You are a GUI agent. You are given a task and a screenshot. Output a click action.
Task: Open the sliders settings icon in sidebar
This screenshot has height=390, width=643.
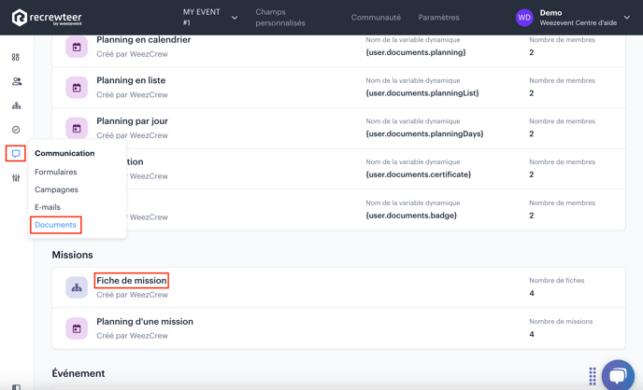(x=16, y=178)
